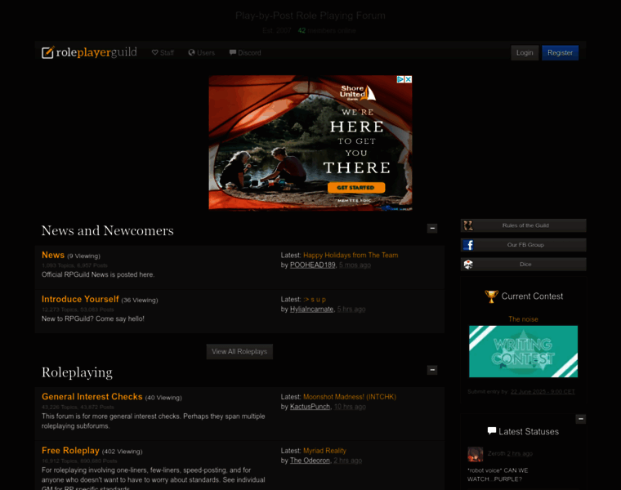Open the Users page
Image resolution: width=621 pixels, height=490 pixels.
pyautogui.click(x=201, y=52)
